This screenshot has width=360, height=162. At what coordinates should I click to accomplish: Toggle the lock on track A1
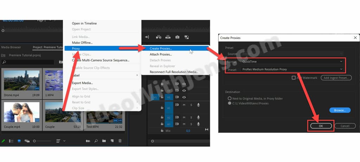[162, 107]
